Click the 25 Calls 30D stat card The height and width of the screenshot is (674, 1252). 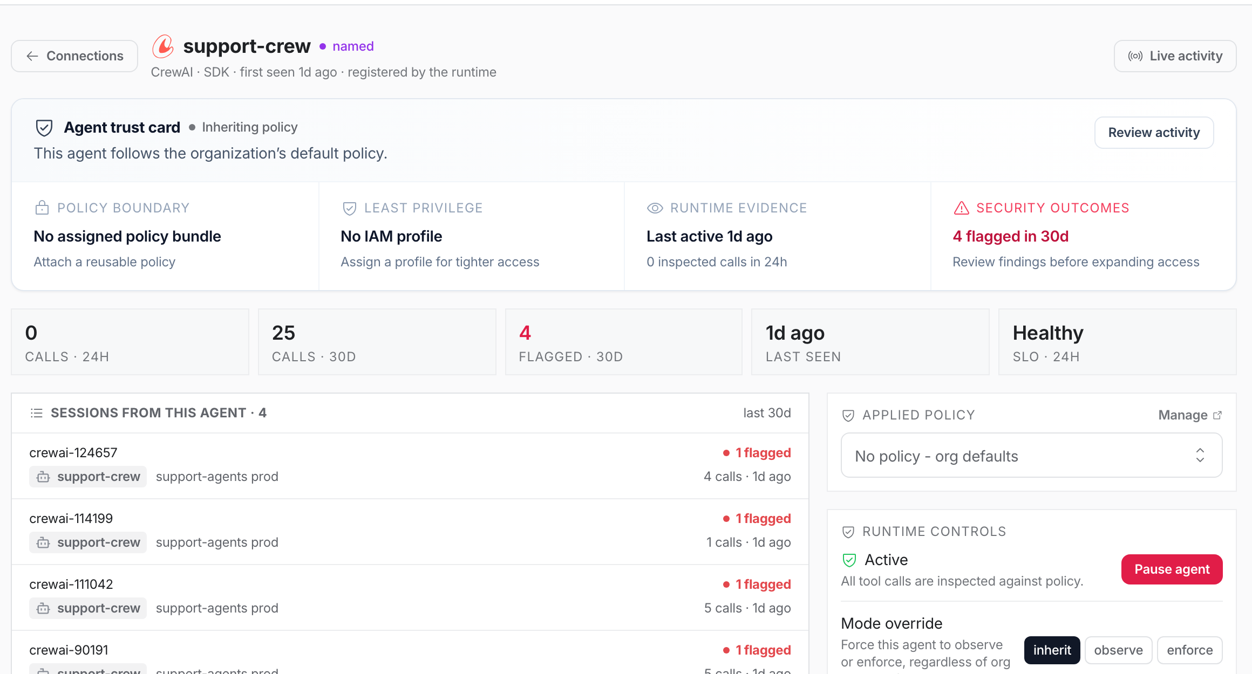[x=377, y=342]
